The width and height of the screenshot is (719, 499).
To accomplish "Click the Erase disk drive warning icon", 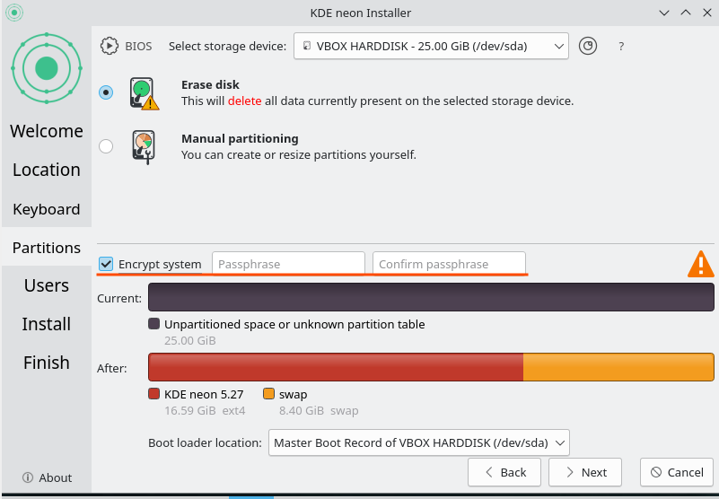I will [144, 93].
